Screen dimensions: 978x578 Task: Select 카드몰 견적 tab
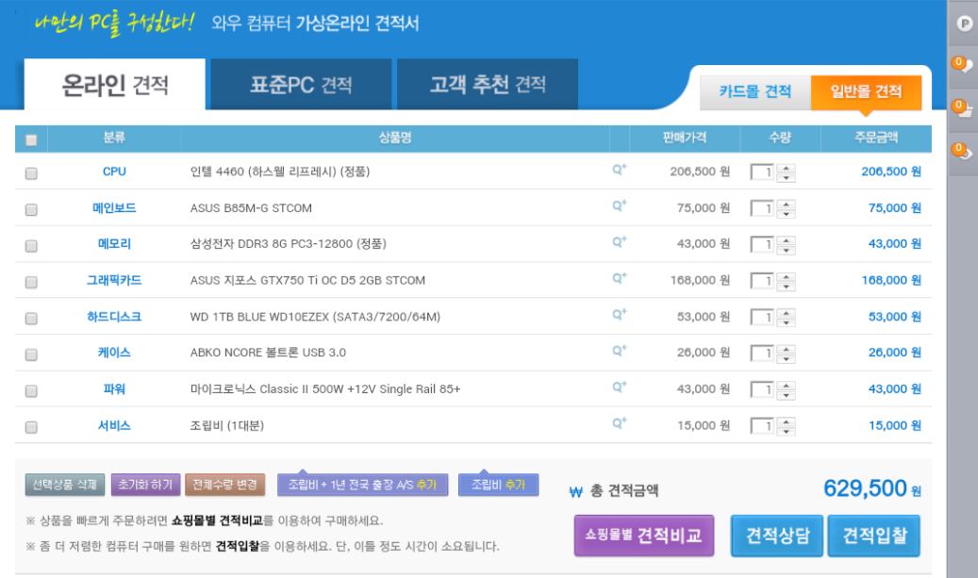[x=755, y=92]
